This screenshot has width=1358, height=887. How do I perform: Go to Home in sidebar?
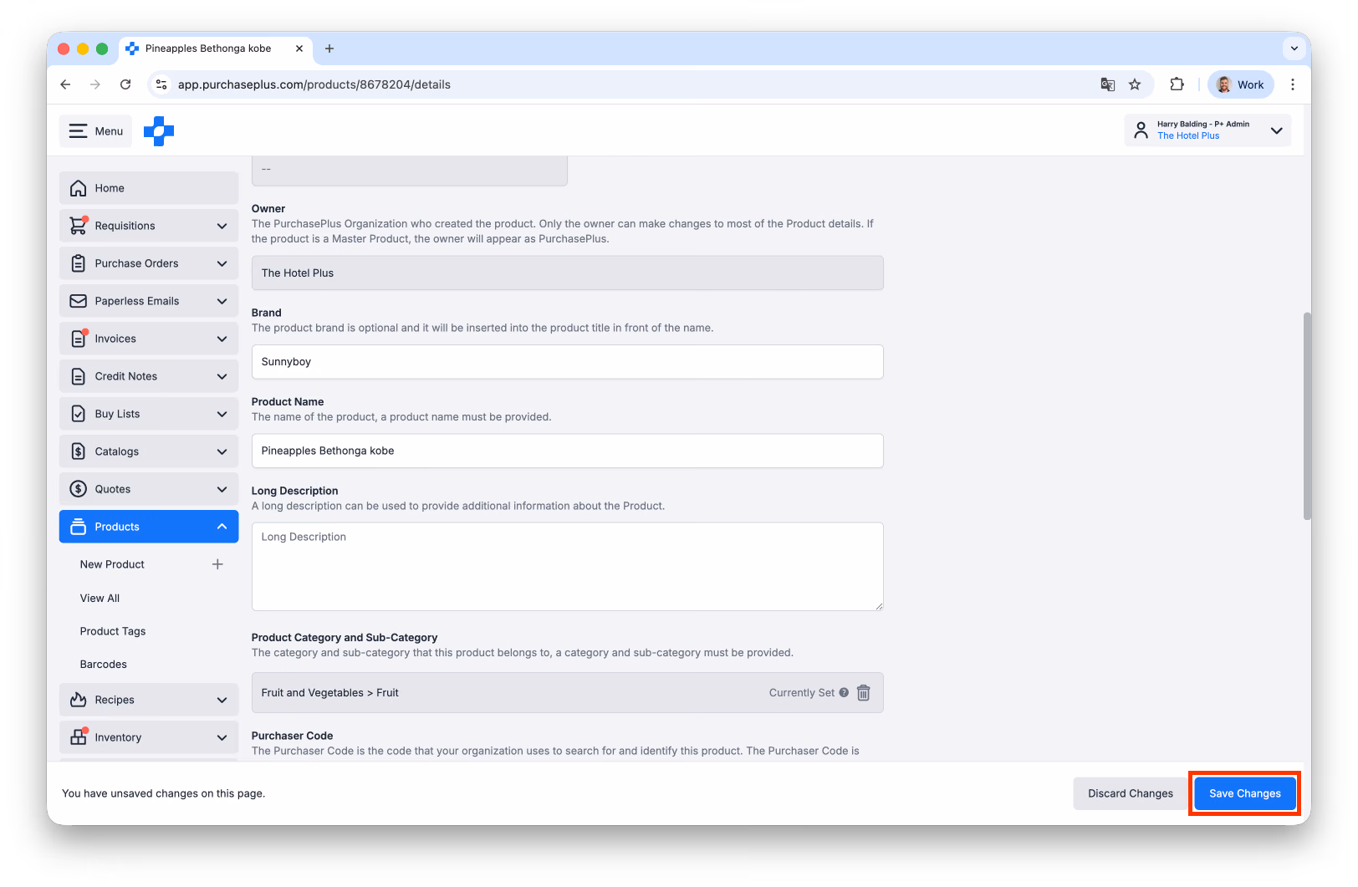tap(149, 188)
